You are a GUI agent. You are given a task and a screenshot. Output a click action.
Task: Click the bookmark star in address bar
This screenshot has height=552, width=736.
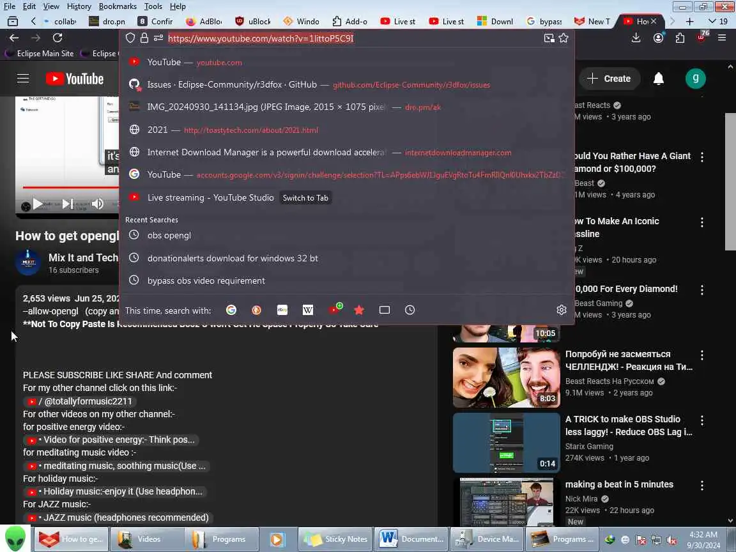pyautogui.click(x=563, y=38)
